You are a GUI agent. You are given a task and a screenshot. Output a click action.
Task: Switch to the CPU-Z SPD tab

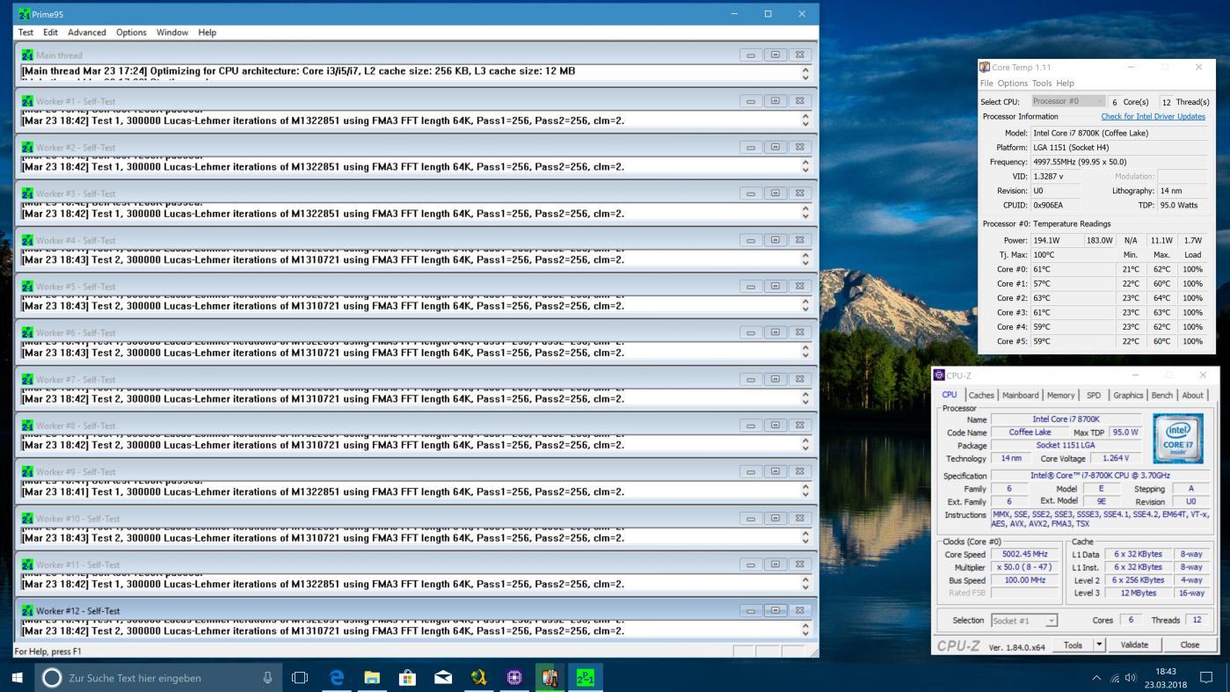click(x=1094, y=395)
